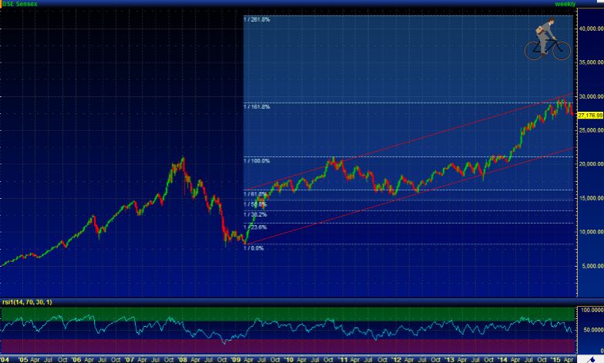
Task: Click the 0.0% Fibonacci base label
Action: click(254, 248)
